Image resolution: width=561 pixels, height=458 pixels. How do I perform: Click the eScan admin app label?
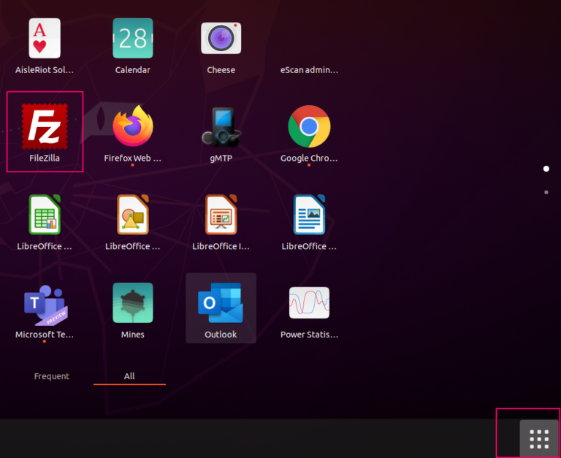[x=309, y=70]
